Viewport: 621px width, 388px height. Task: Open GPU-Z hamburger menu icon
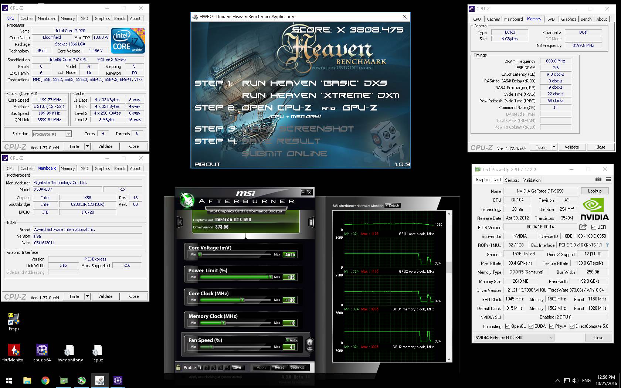608,180
